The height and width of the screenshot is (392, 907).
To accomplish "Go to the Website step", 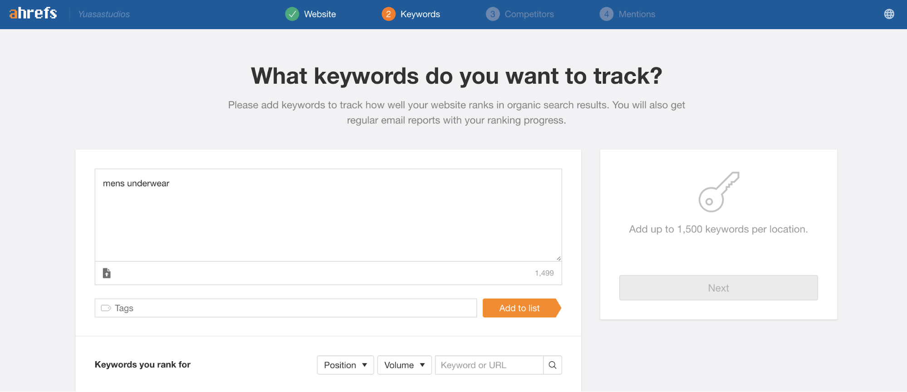I will click(x=320, y=14).
